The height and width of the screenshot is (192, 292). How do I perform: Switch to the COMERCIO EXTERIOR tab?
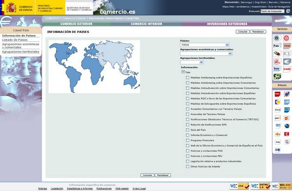76,24
